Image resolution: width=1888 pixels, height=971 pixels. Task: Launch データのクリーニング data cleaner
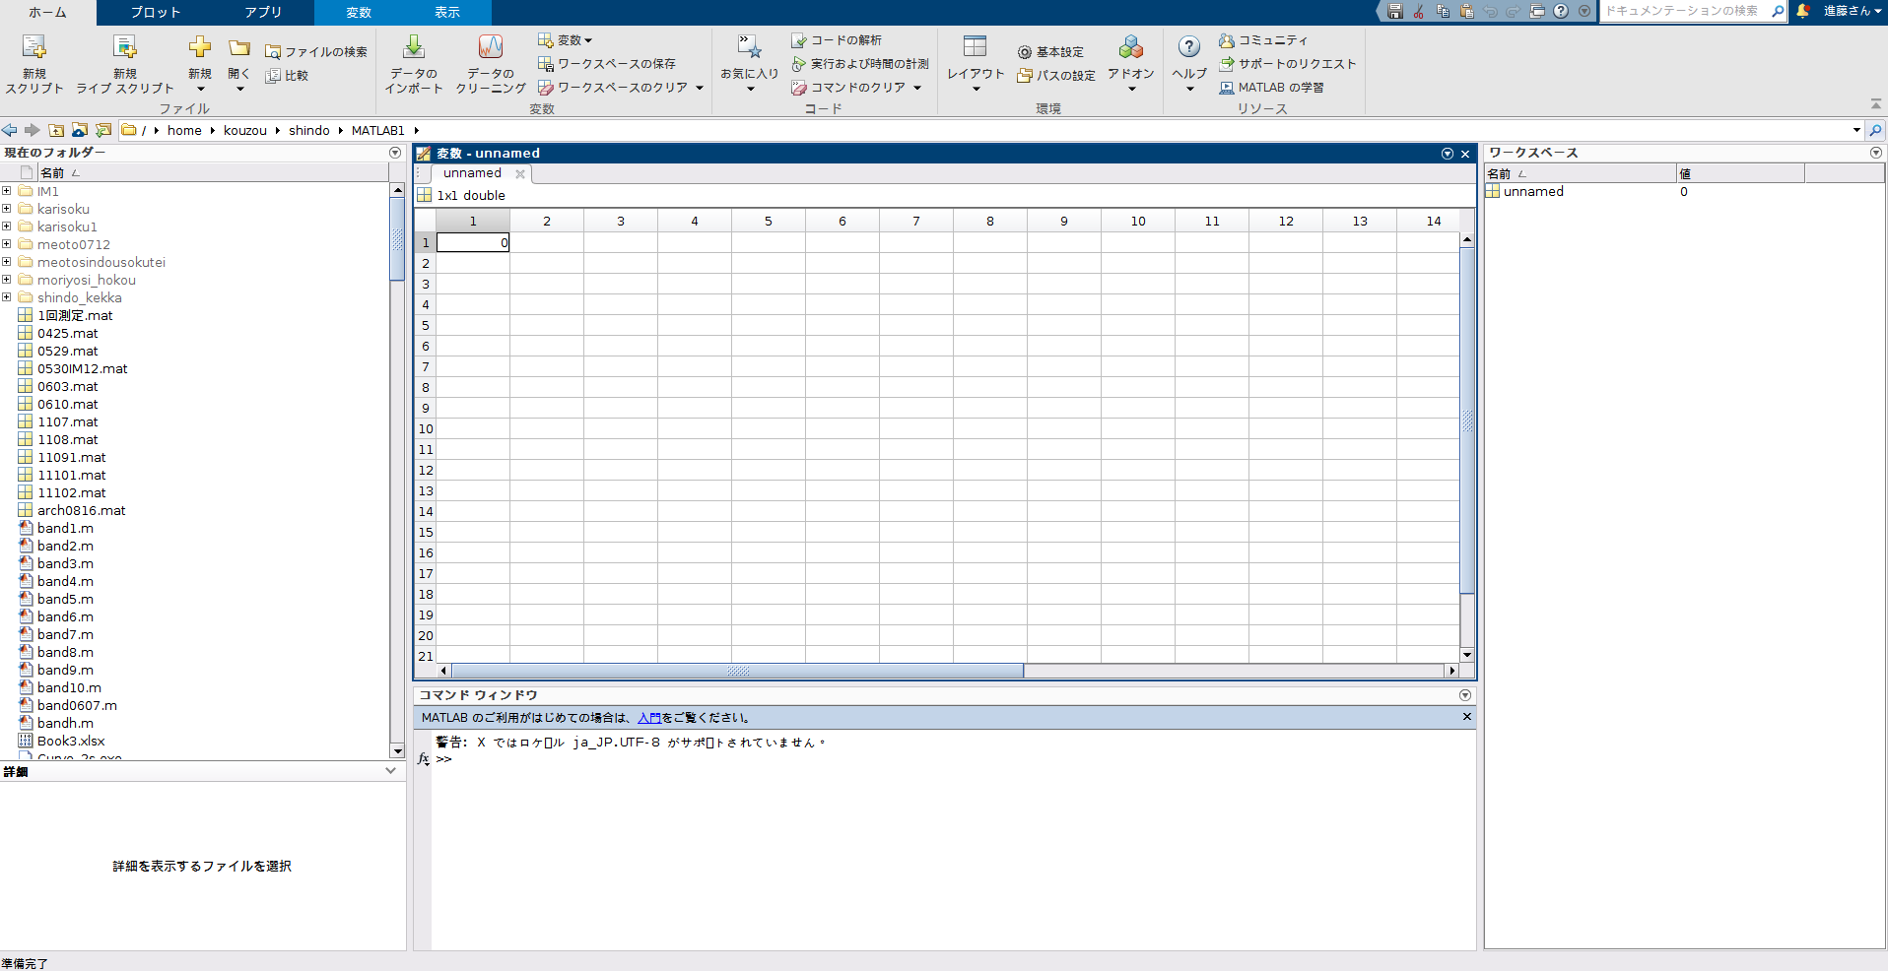click(x=491, y=64)
